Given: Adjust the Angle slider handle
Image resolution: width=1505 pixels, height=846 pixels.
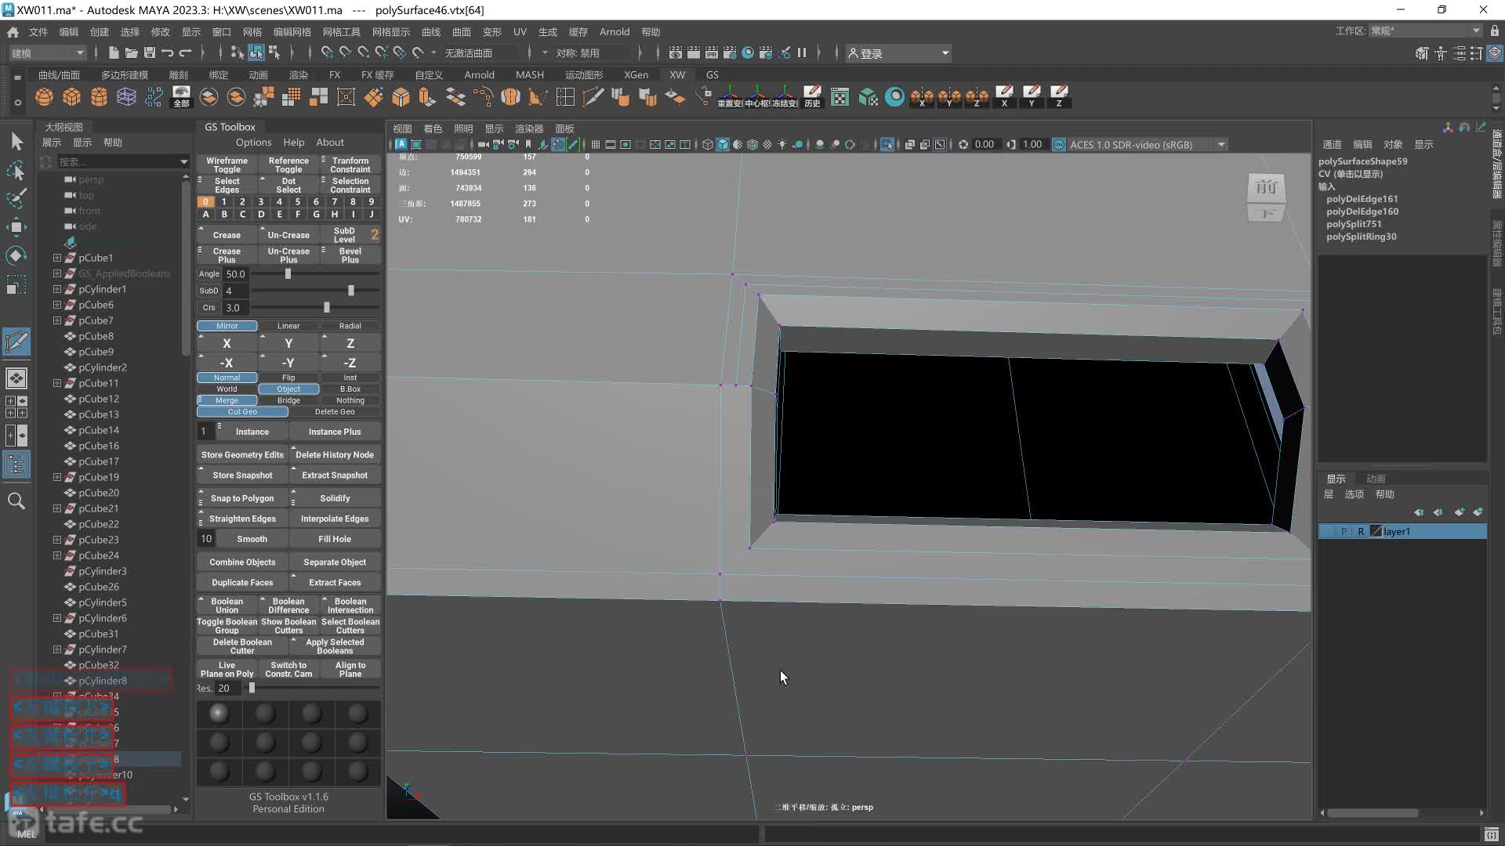Looking at the screenshot, I should pos(288,274).
